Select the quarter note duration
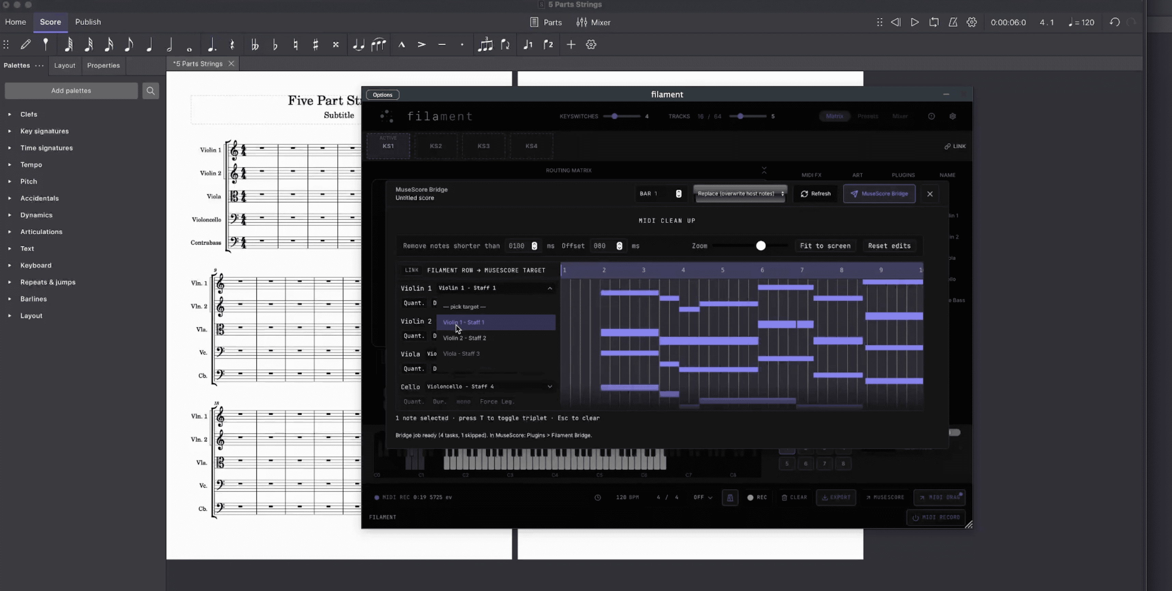This screenshot has width=1172, height=591. tap(149, 45)
